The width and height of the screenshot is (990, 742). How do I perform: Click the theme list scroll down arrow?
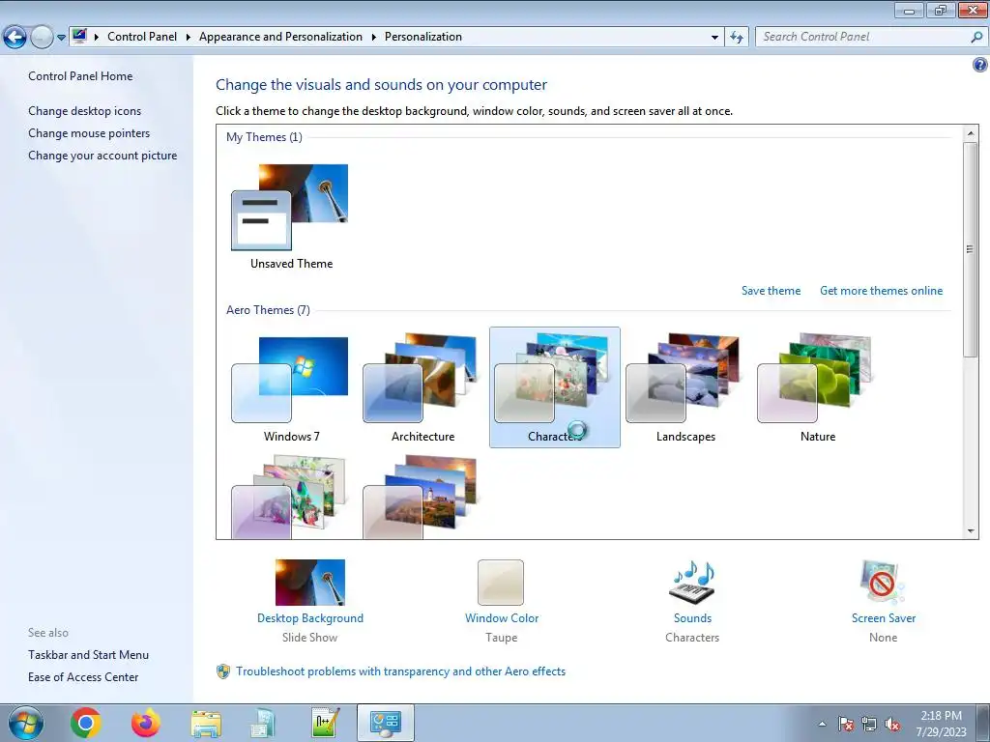click(x=971, y=531)
